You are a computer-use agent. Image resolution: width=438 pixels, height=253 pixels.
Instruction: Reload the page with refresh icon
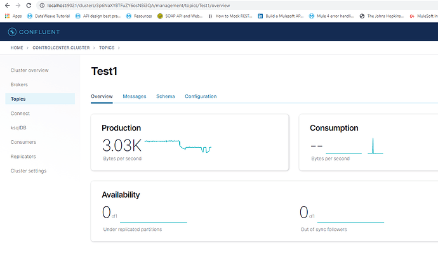[29, 5]
